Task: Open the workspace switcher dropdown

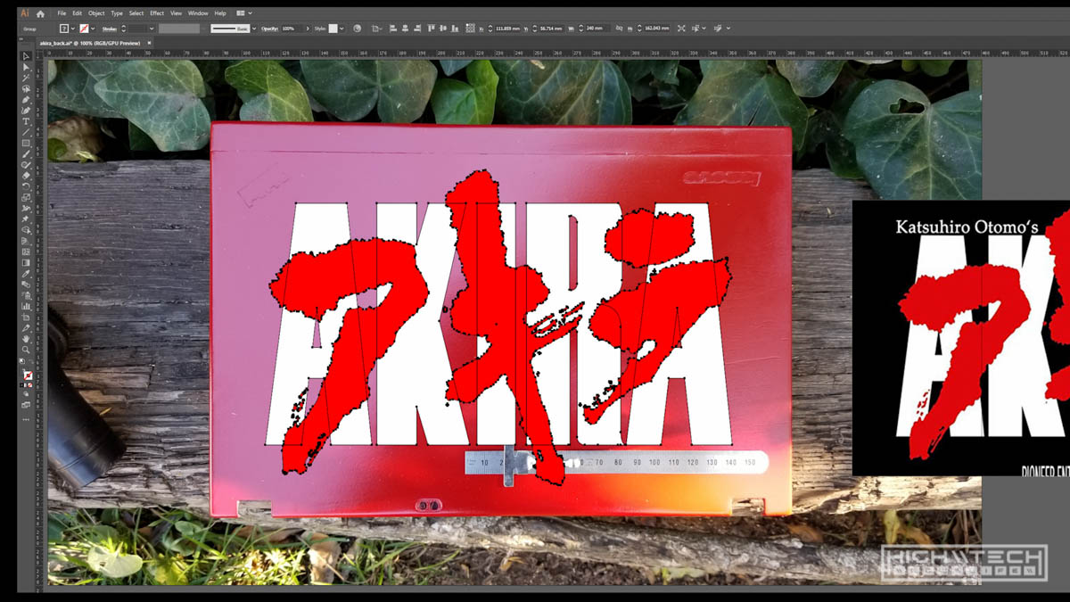Action: pos(243,13)
